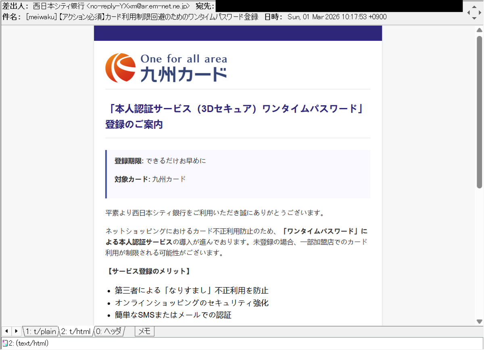484x350 pixels.
Task: Click the scrollbar up arrow
Action: (480, 29)
